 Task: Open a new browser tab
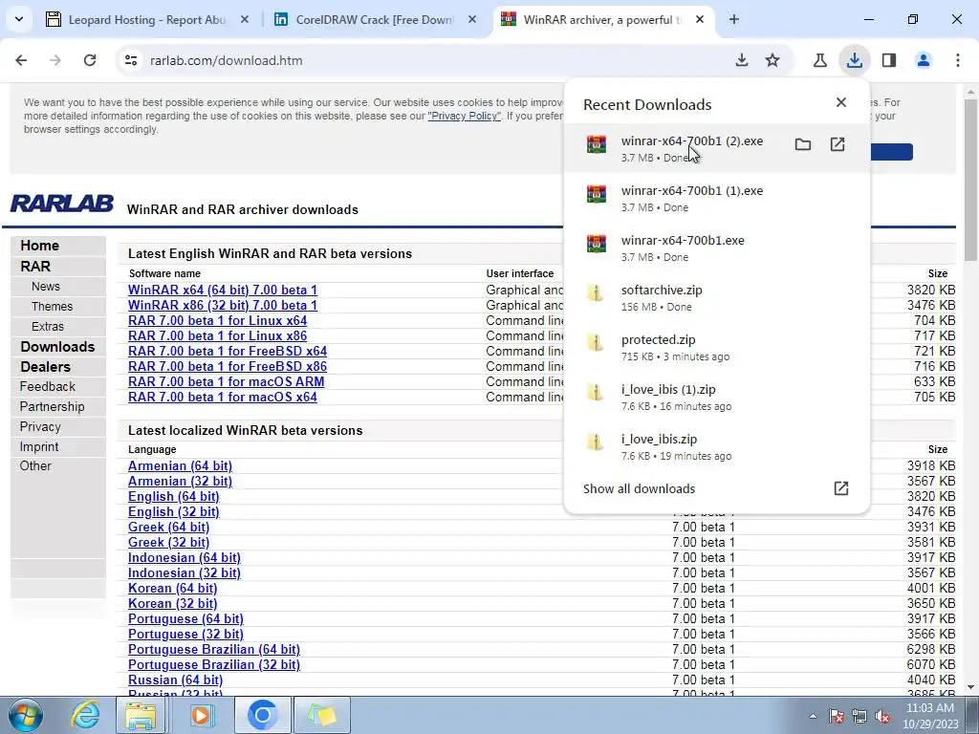pyautogui.click(x=734, y=20)
